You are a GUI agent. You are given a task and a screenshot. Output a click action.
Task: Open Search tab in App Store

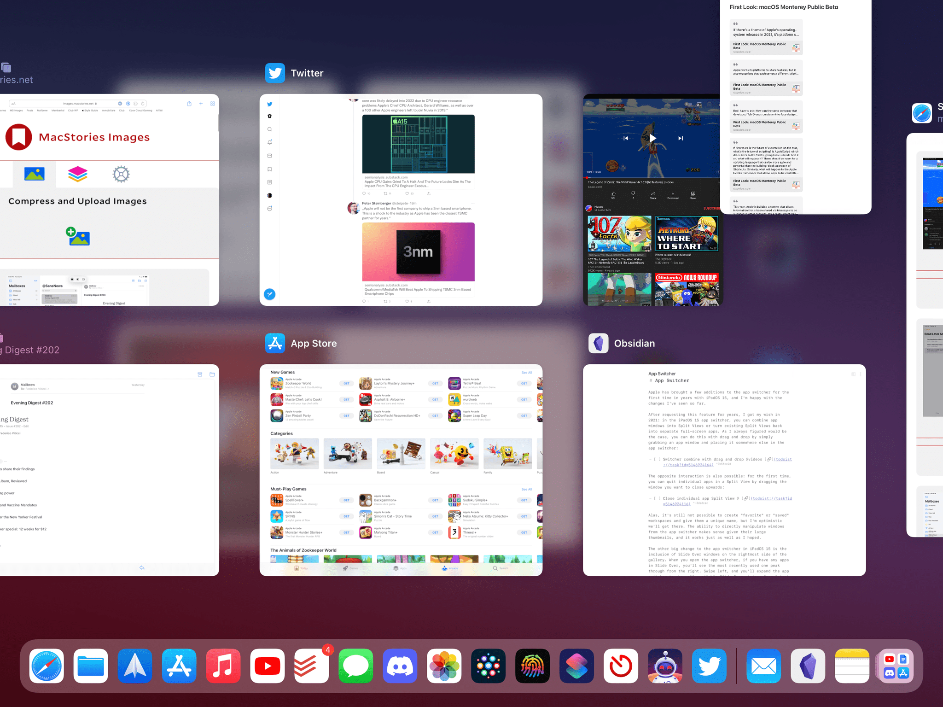pos(501,568)
